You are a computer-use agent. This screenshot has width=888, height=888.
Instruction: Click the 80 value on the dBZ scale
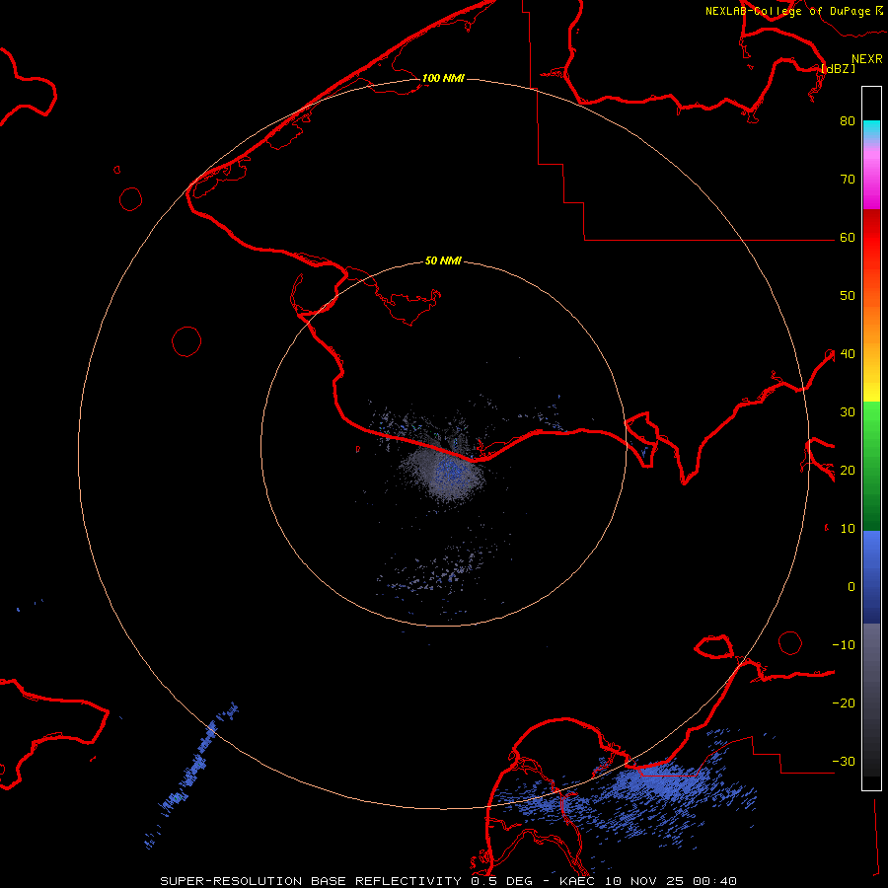pyautogui.click(x=848, y=120)
